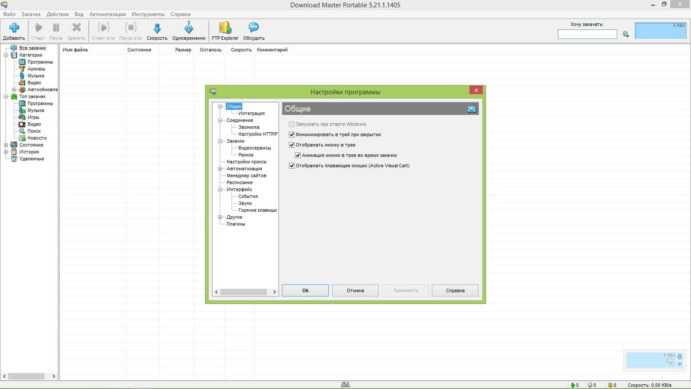Open the Справка menu in menu bar
This screenshot has height=389, width=691.
[x=181, y=14]
